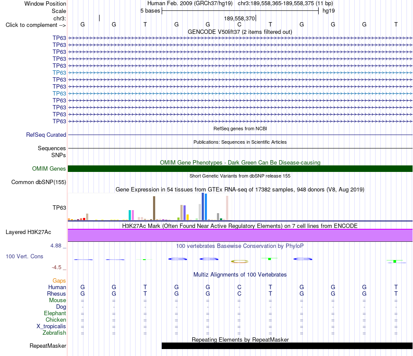The height and width of the screenshot is (356, 413).
Task: Click the RefSeq Curated gene line item
Action: click(240, 135)
